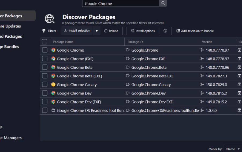The width and height of the screenshot is (242, 152).
Task: Check the Chrome OS Readiness Tool checkbox
Action: click(45, 110)
